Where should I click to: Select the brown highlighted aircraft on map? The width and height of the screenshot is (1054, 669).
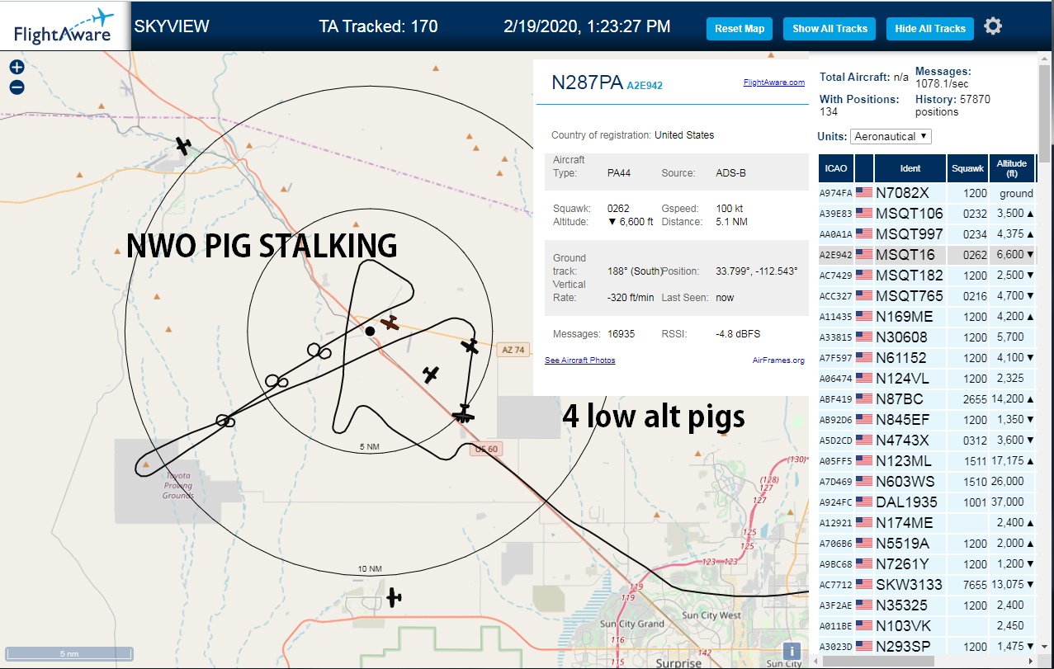tap(390, 323)
